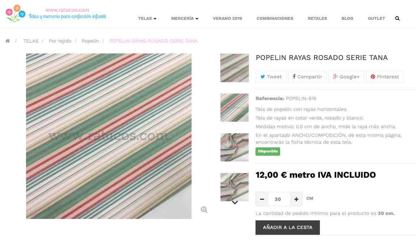Decrease quantity with minus button
The height and width of the screenshot is (246, 416).
[262, 199]
